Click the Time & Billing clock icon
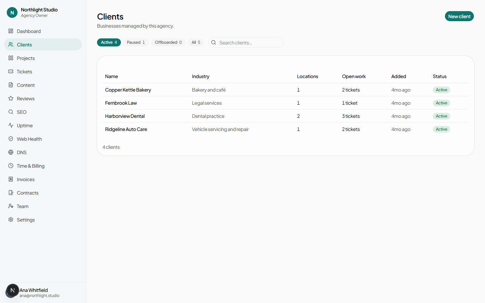 (11, 166)
